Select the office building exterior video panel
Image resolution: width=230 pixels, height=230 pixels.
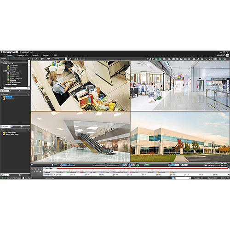point(180,137)
